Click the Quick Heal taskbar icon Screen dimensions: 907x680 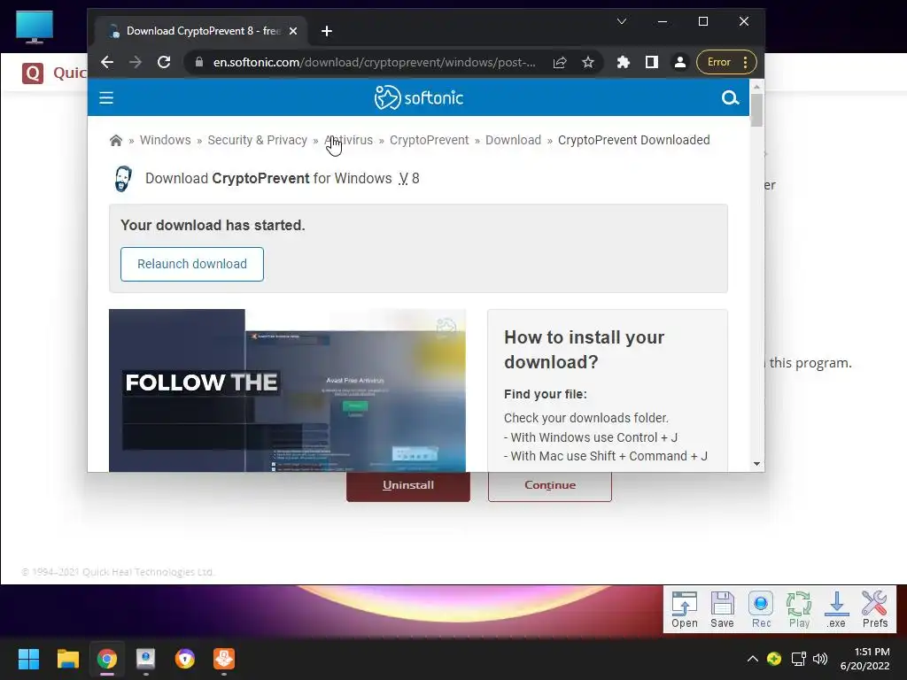224,659
